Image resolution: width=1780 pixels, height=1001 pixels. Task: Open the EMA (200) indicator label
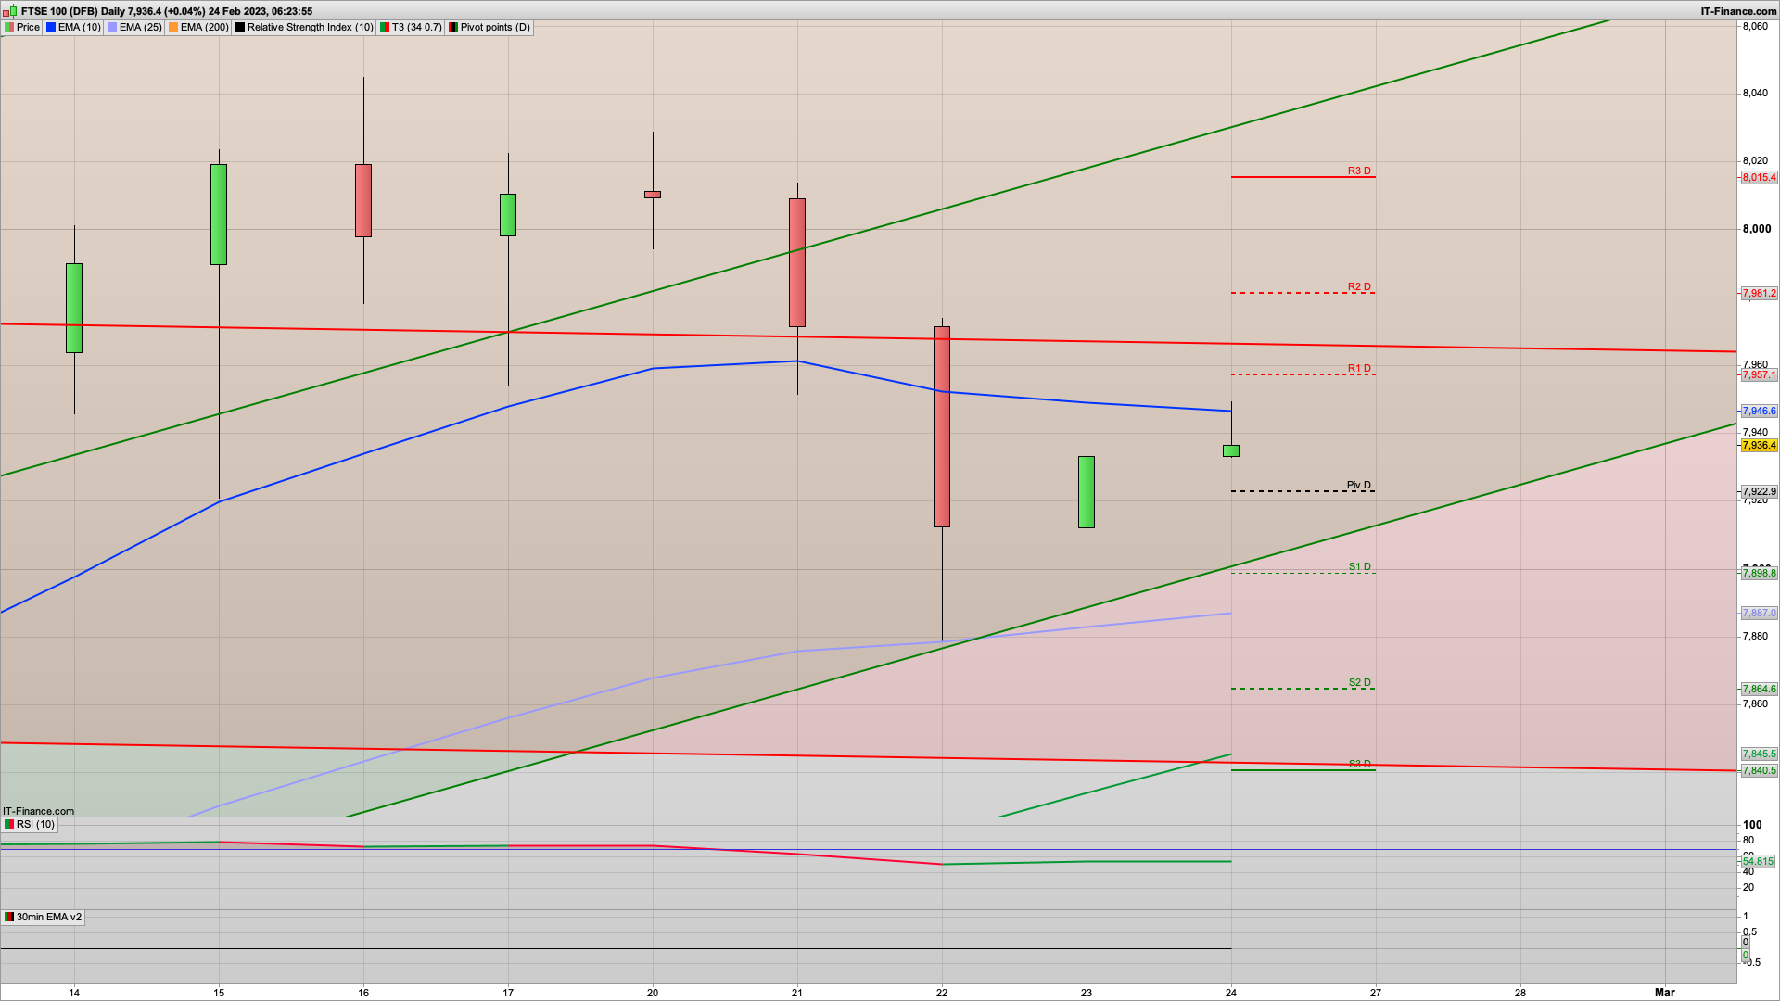point(204,28)
